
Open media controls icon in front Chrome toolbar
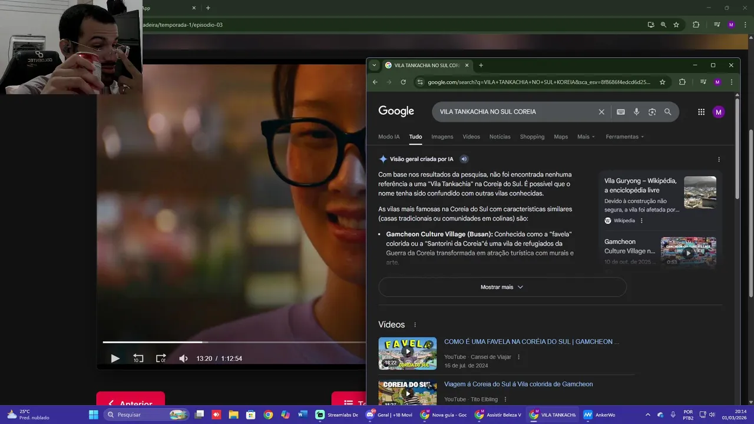(x=703, y=82)
